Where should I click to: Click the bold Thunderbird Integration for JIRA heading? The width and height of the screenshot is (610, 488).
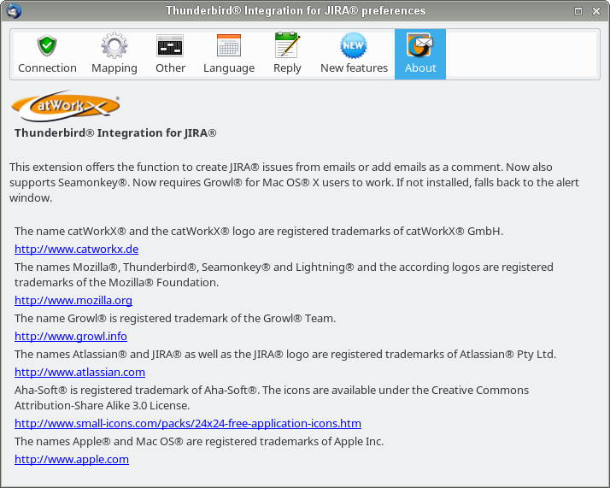click(x=115, y=133)
